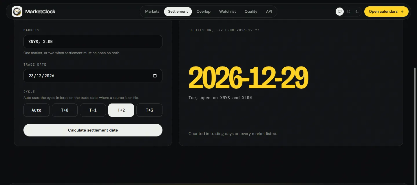The height and width of the screenshot is (185, 417).
Task: Click 'Settles on, T+2 from 2026-12-23' heading
Action: coord(224,30)
